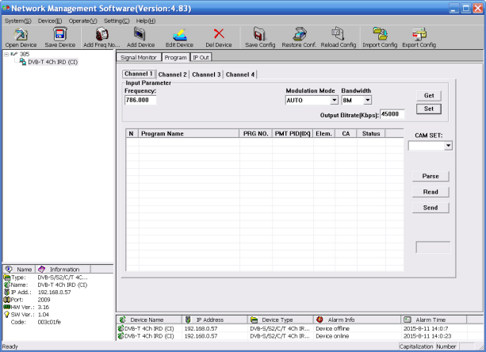Open the CAM SET dropdown

(x=448, y=146)
